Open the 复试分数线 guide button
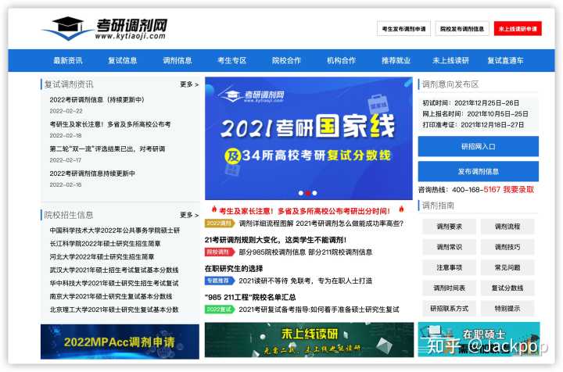 (507, 288)
